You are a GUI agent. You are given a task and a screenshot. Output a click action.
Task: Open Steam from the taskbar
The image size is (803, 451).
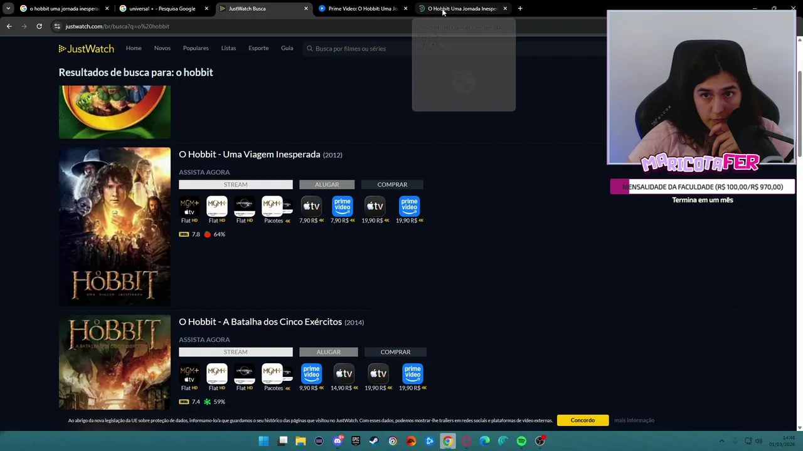point(374,441)
